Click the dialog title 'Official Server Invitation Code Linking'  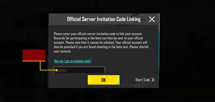[104, 19]
